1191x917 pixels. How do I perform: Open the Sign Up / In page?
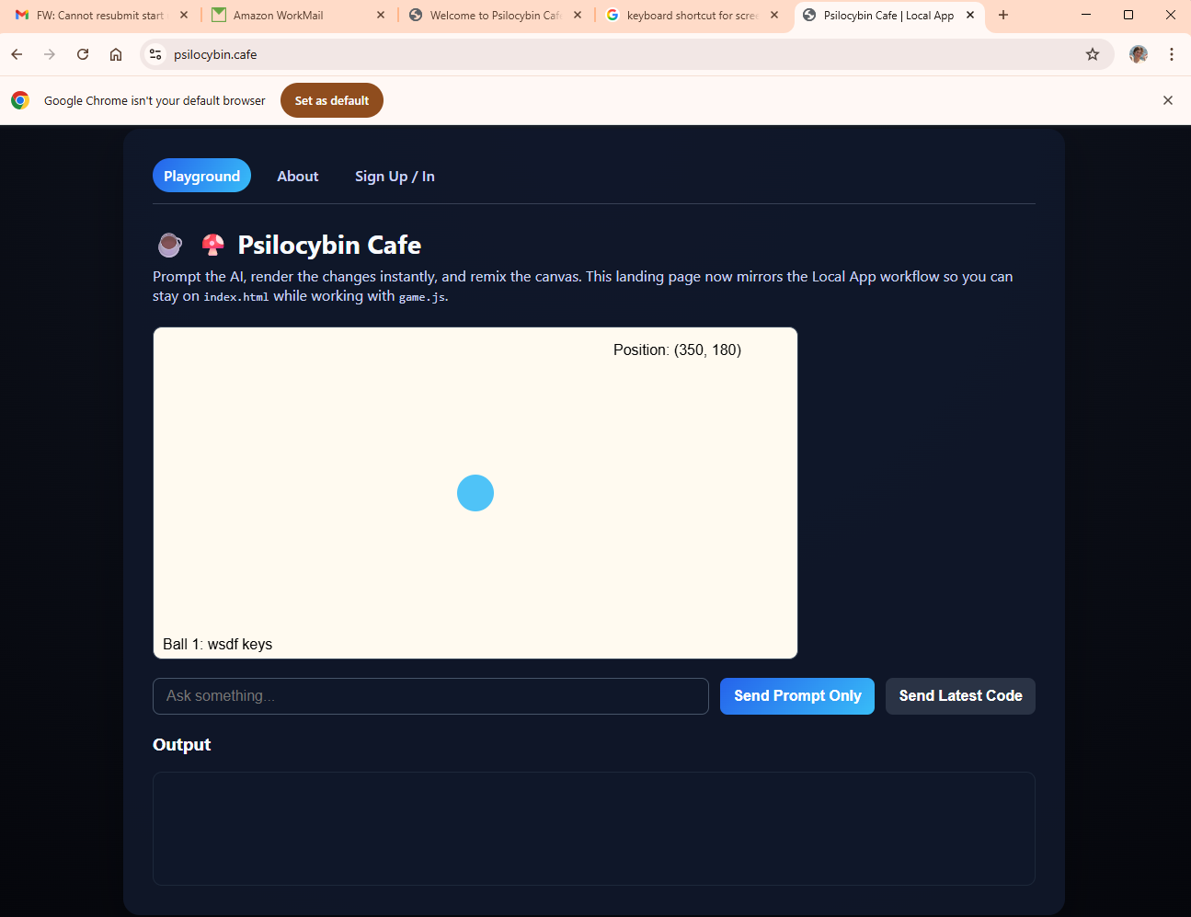click(395, 176)
